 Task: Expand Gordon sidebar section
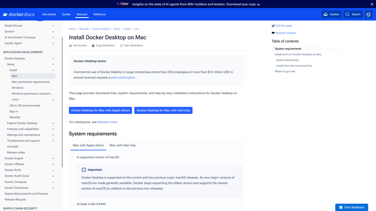pyautogui.click(x=53, y=32)
